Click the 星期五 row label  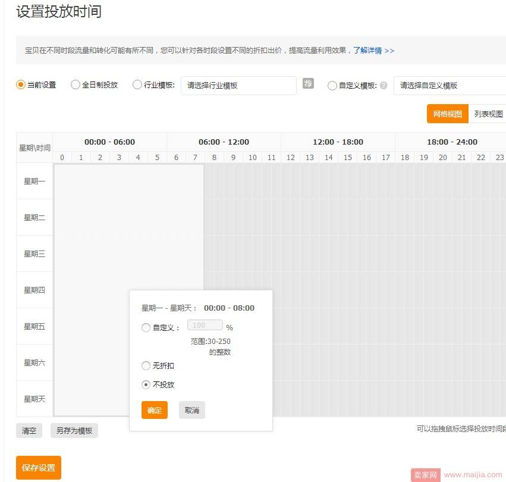(x=34, y=326)
